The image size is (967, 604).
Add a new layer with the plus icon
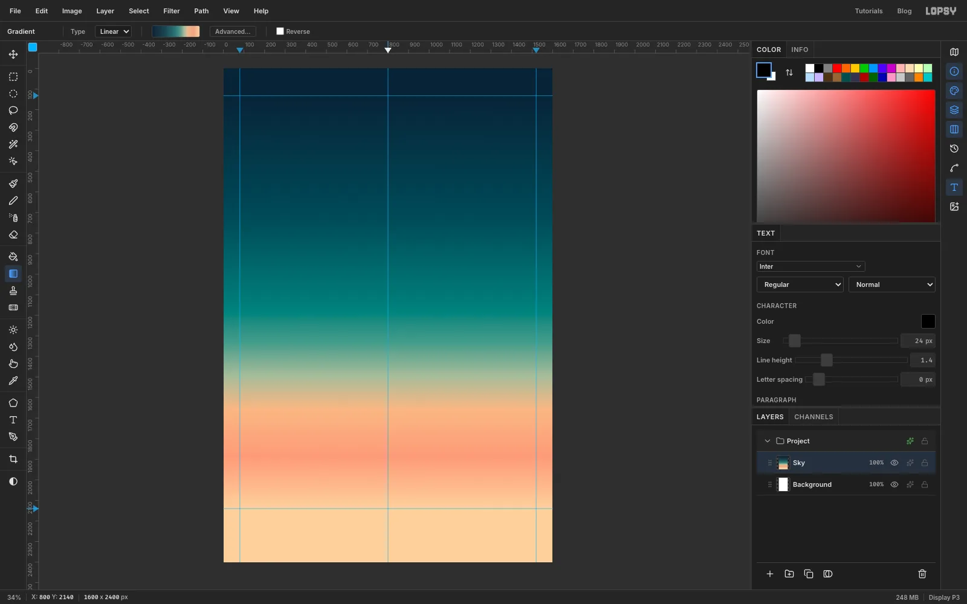coord(770,574)
